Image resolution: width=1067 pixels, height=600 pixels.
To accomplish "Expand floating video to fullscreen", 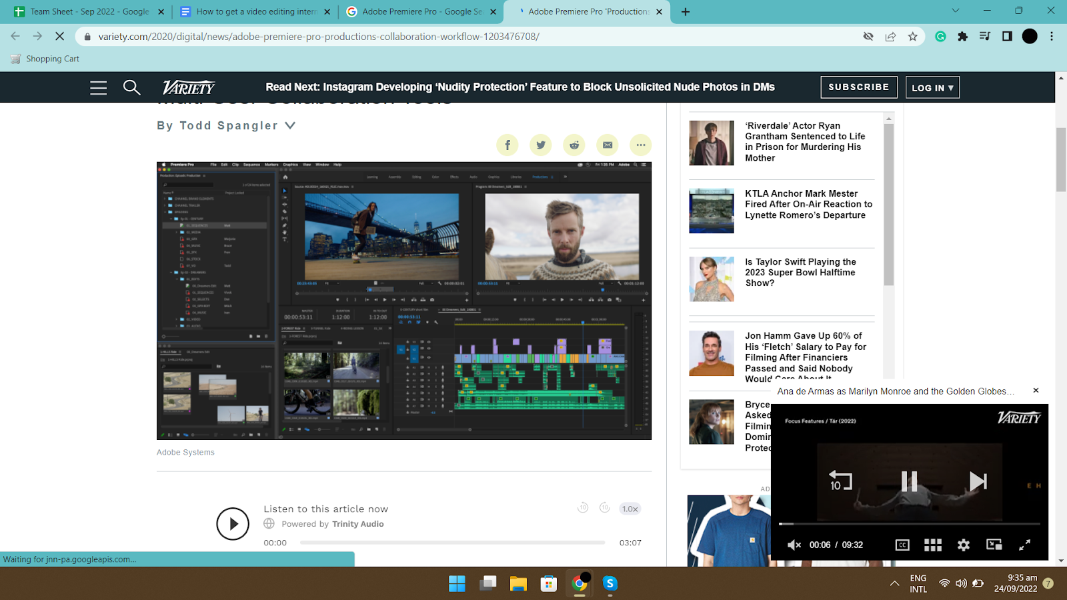I will point(1025,545).
